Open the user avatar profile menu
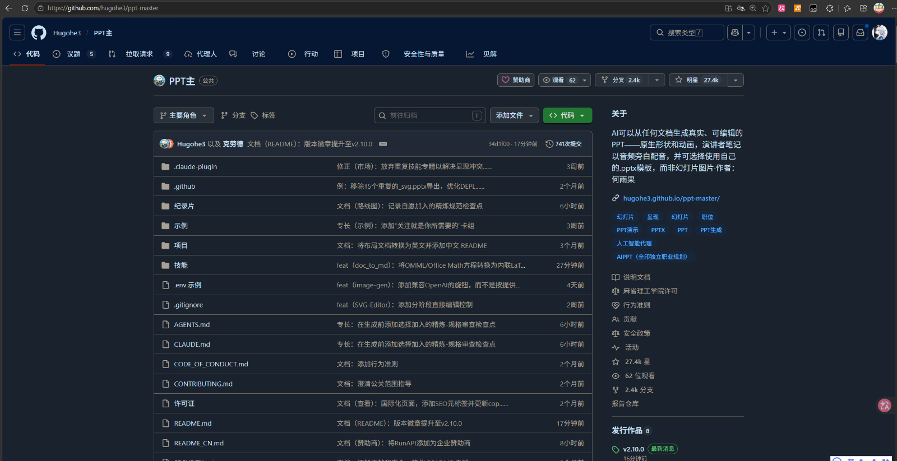897x461 pixels. [880, 32]
